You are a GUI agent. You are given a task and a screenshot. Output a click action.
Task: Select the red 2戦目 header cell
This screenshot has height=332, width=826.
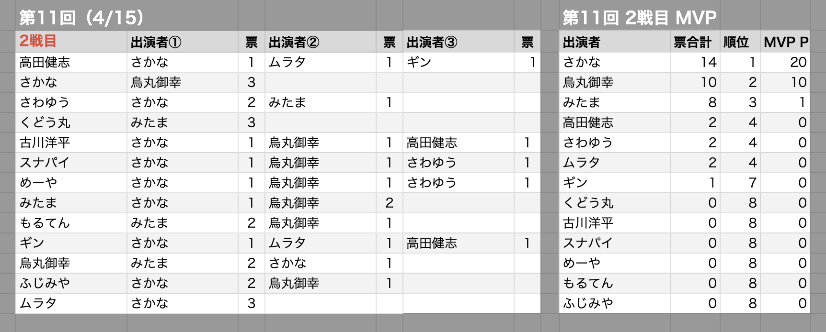(x=71, y=42)
